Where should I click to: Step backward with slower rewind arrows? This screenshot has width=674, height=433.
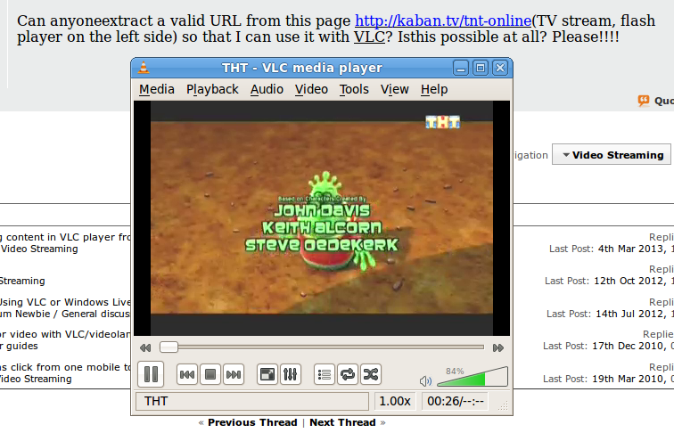tap(145, 348)
